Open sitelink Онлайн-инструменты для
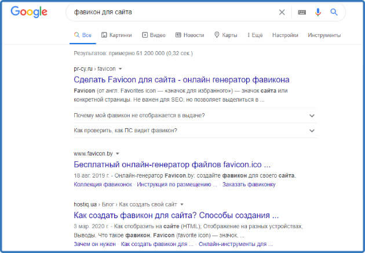This screenshot has height=253, width=365. point(236,244)
